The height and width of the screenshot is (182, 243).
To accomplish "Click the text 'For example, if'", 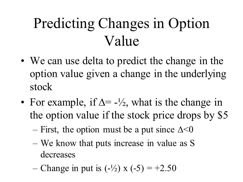I will 63,102.
